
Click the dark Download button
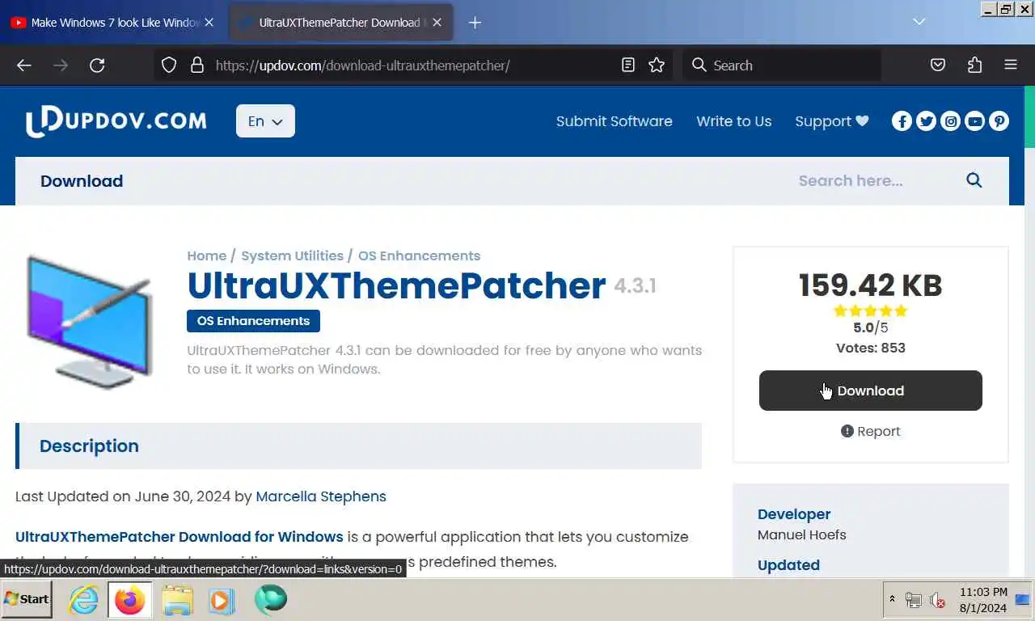(x=870, y=391)
